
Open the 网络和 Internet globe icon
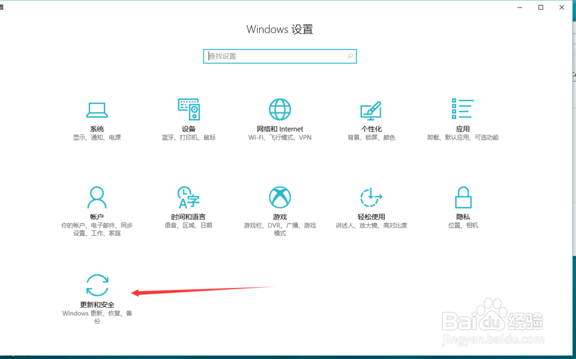pyautogui.click(x=280, y=109)
